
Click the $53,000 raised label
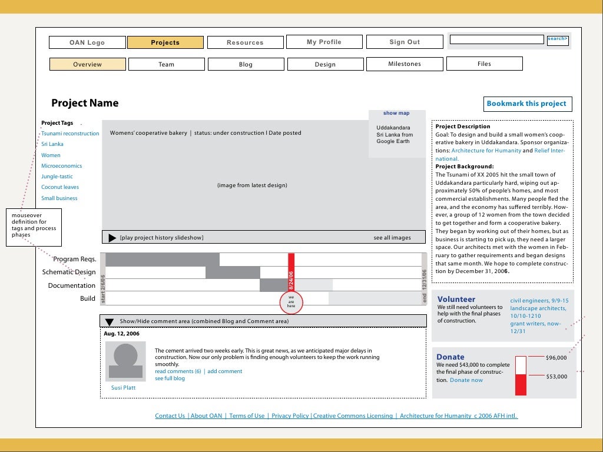[556, 377]
